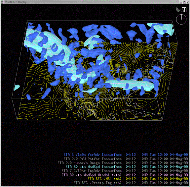
Task: Open the window menu icon in title bar
Action: 2,2
